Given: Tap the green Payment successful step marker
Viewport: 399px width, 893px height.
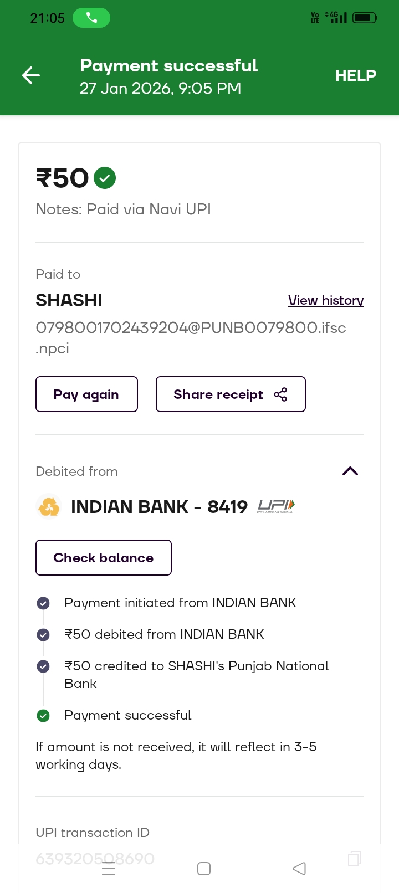Looking at the screenshot, I should [x=43, y=716].
